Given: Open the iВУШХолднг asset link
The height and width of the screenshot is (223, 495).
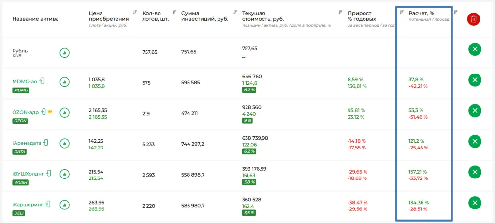Looking at the screenshot, I should (x=28, y=173).
